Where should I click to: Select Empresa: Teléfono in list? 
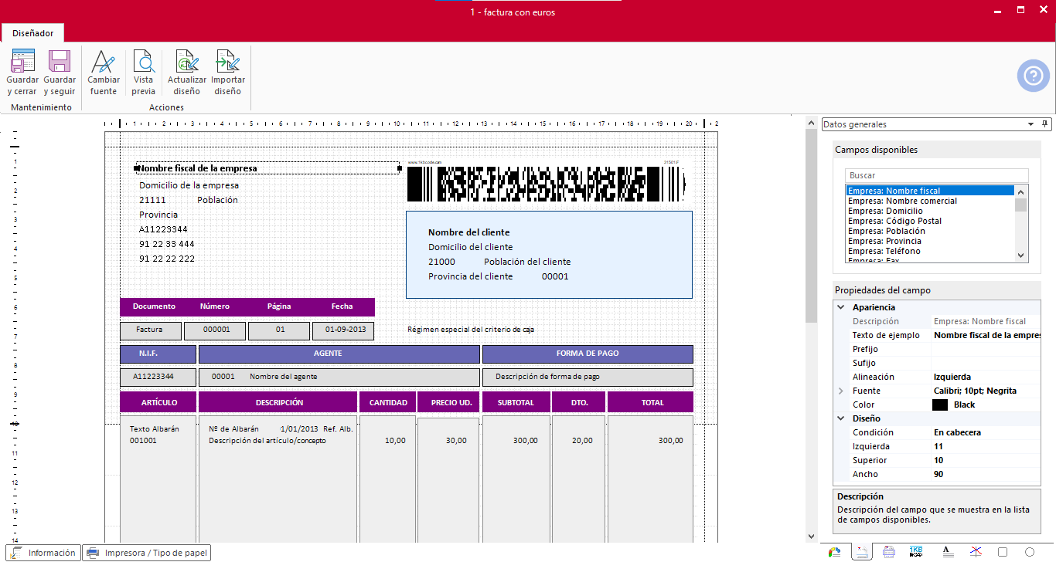point(930,251)
